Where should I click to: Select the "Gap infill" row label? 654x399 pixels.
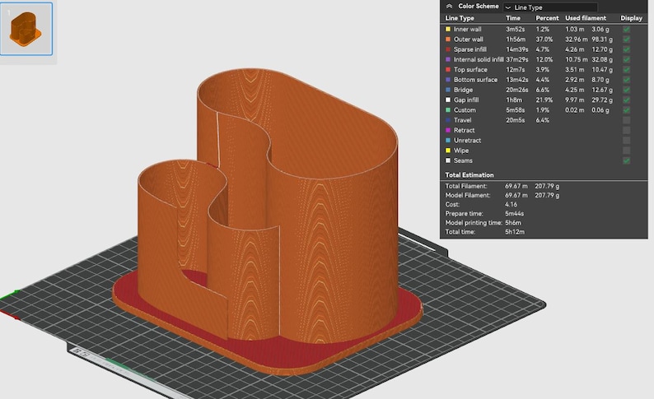coord(466,100)
